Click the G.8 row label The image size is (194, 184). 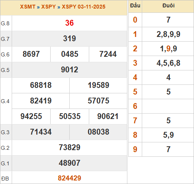point(5,23)
